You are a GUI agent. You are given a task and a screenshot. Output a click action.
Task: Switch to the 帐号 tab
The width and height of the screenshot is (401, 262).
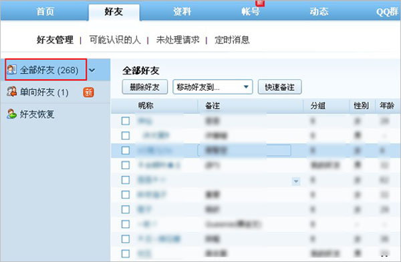(251, 11)
